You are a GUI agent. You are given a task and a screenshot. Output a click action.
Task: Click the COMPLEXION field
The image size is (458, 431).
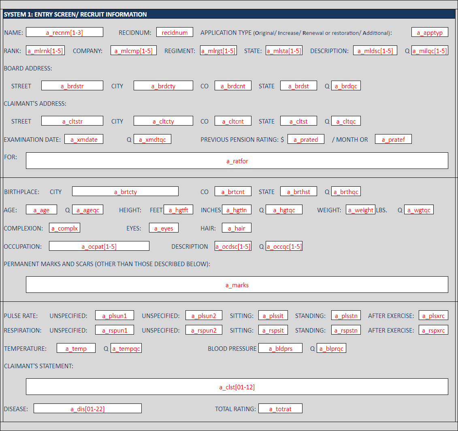click(64, 228)
